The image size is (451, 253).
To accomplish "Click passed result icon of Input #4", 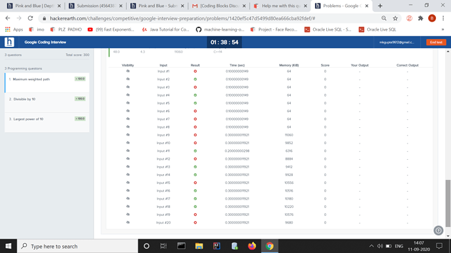I will pos(195,95).
